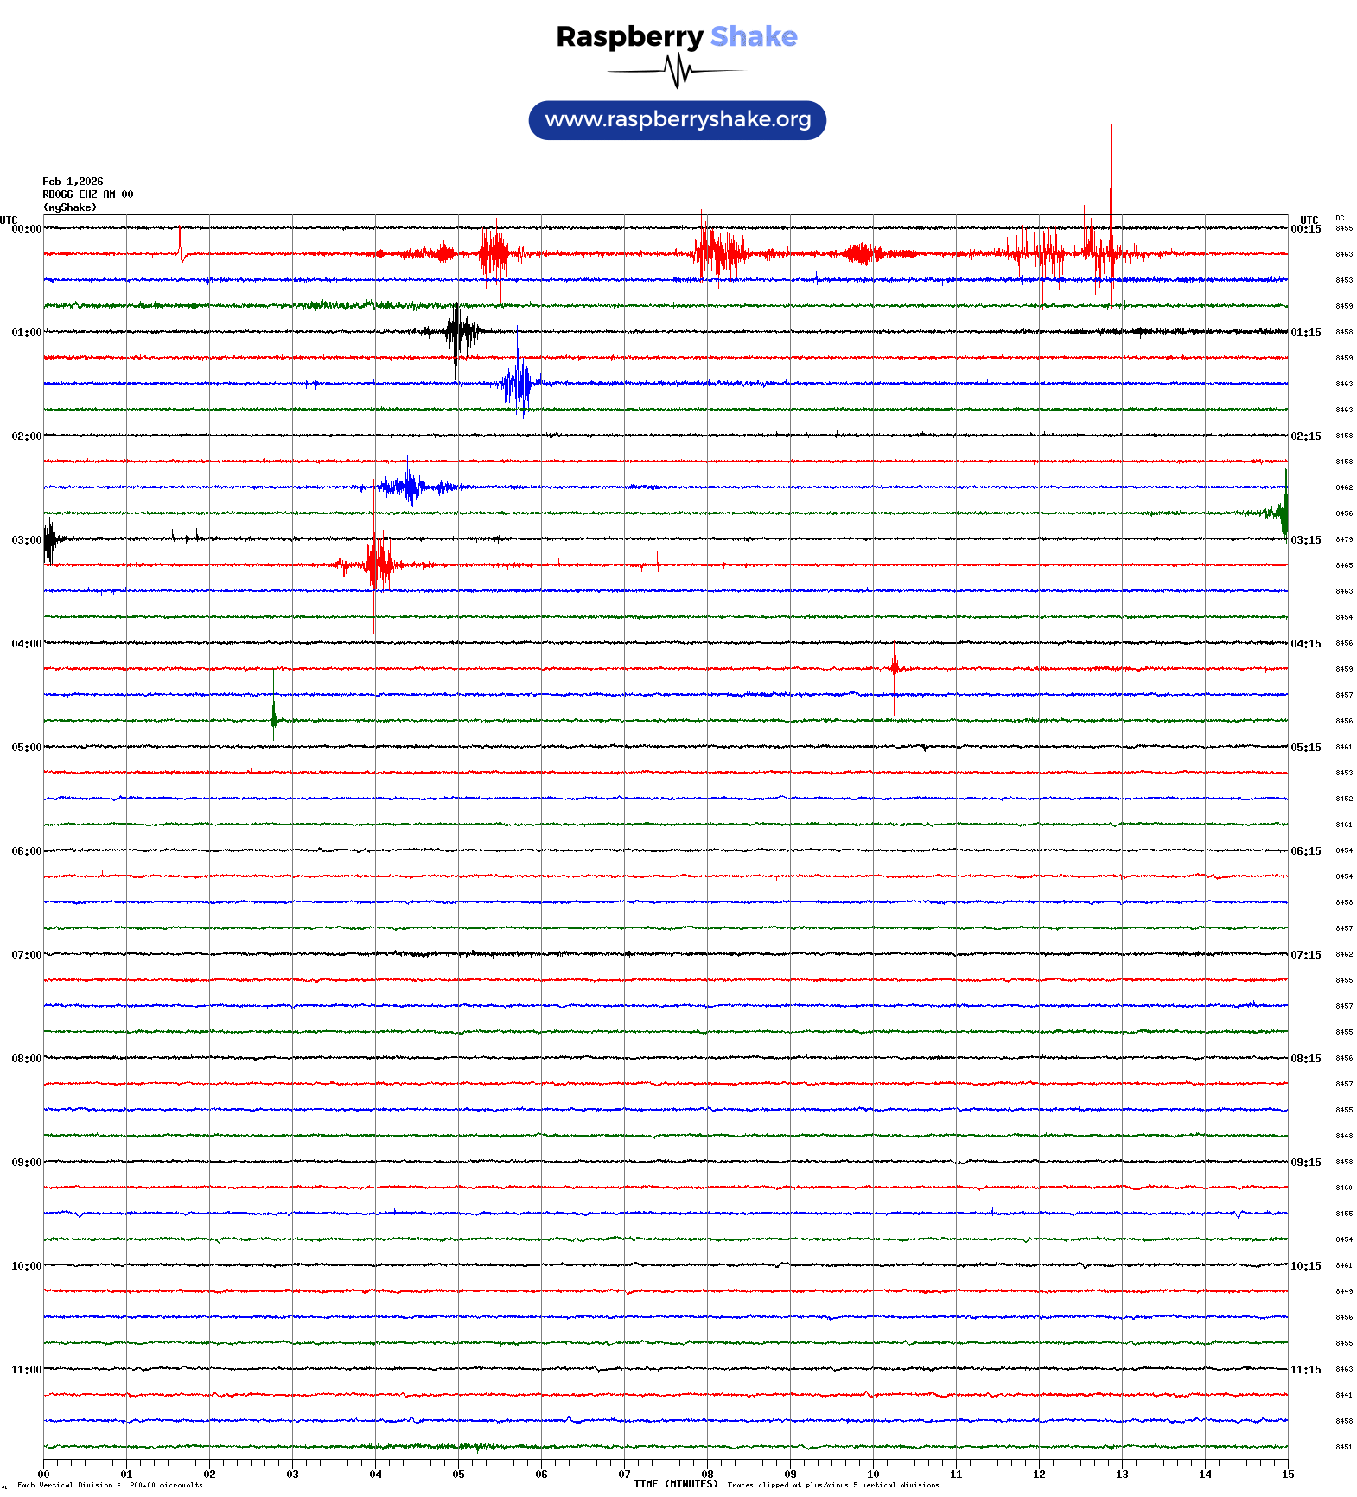Select the Feb 1, 2026 date label
The image size is (1357, 1497).
pyautogui.click(x=73, y=182)
